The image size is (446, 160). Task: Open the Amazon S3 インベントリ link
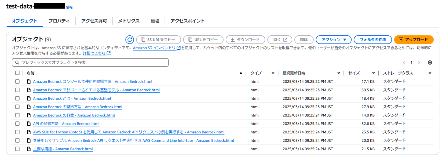pyautogui.click(x=157, y=48)
